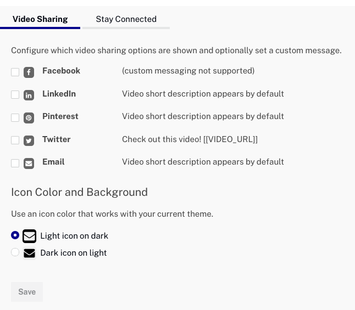Image resolution: width=355 pixels, height=310 pixels.
Task: Click the 'Configure which video sharing options' description
Action: [176, 50]
